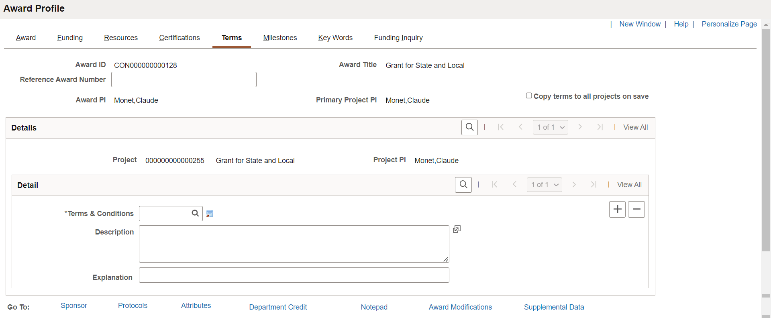The image size is (771, 318).
Task: Click the search icon in Detail header
Action: pyautogui.click(x=463, y=185)
